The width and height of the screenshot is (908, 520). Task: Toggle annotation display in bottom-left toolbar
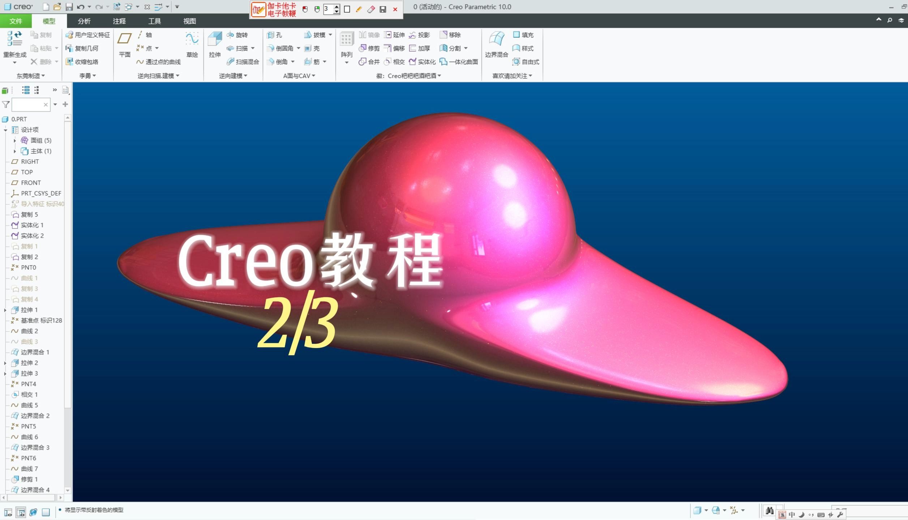46,512
